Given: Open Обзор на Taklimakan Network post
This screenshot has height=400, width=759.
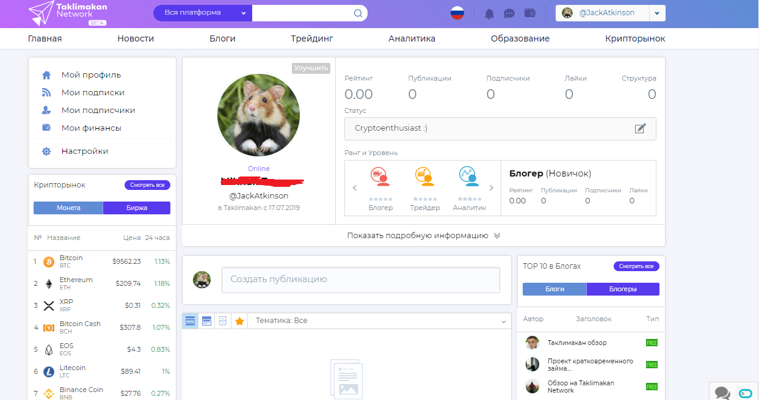Looking at the screenshot, I should (581, 387).
